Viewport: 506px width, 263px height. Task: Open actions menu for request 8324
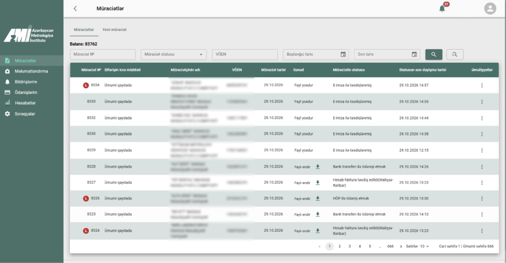coord(482,231)
